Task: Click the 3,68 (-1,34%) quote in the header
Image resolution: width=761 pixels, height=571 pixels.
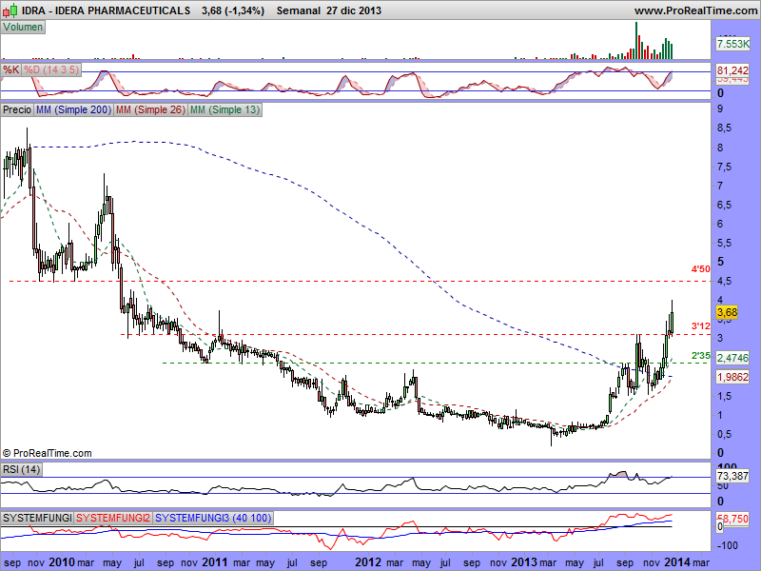Action: pyautogui.click(x=233, y=10)
